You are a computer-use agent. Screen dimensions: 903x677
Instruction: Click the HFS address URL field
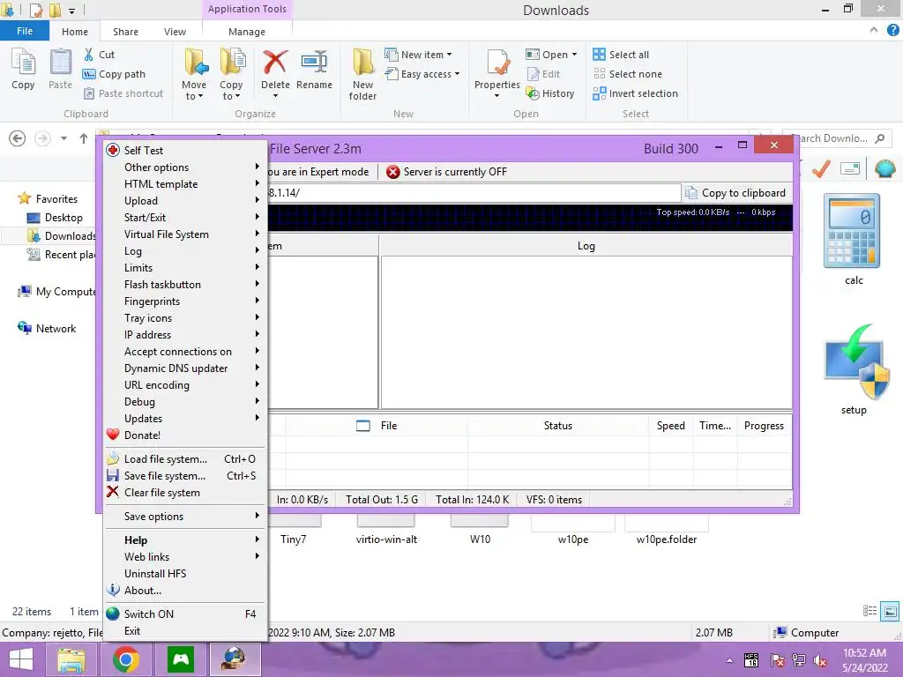coord(474,193)
